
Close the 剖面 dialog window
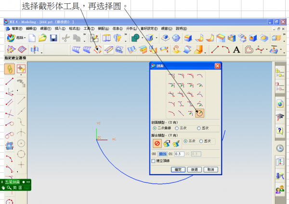point(217,66)
